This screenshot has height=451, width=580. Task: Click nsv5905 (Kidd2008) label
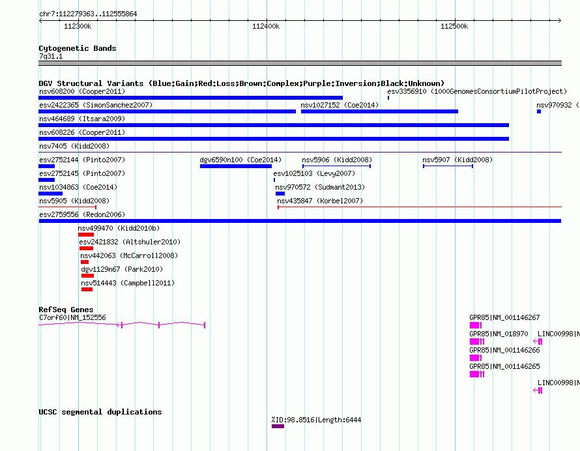pos(74,201)
